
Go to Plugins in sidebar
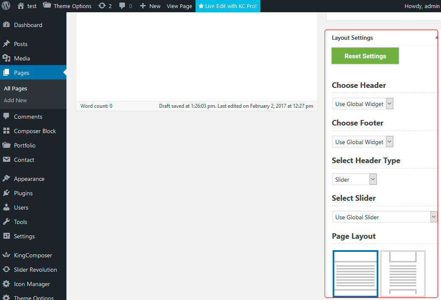[x=23, y=193]
